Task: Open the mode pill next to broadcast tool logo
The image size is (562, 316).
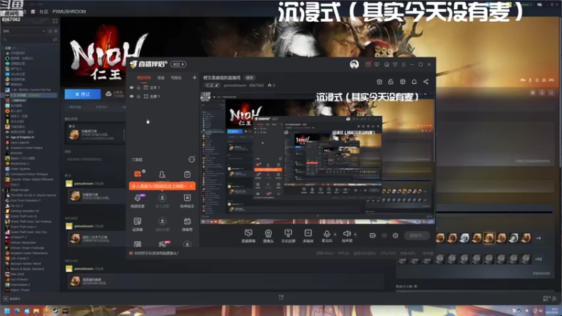Action: point(178,65)
